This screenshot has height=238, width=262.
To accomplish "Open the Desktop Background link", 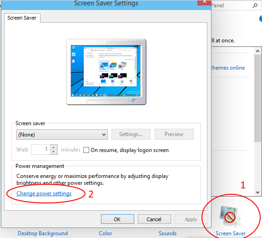I will click(x=43, y=233).
